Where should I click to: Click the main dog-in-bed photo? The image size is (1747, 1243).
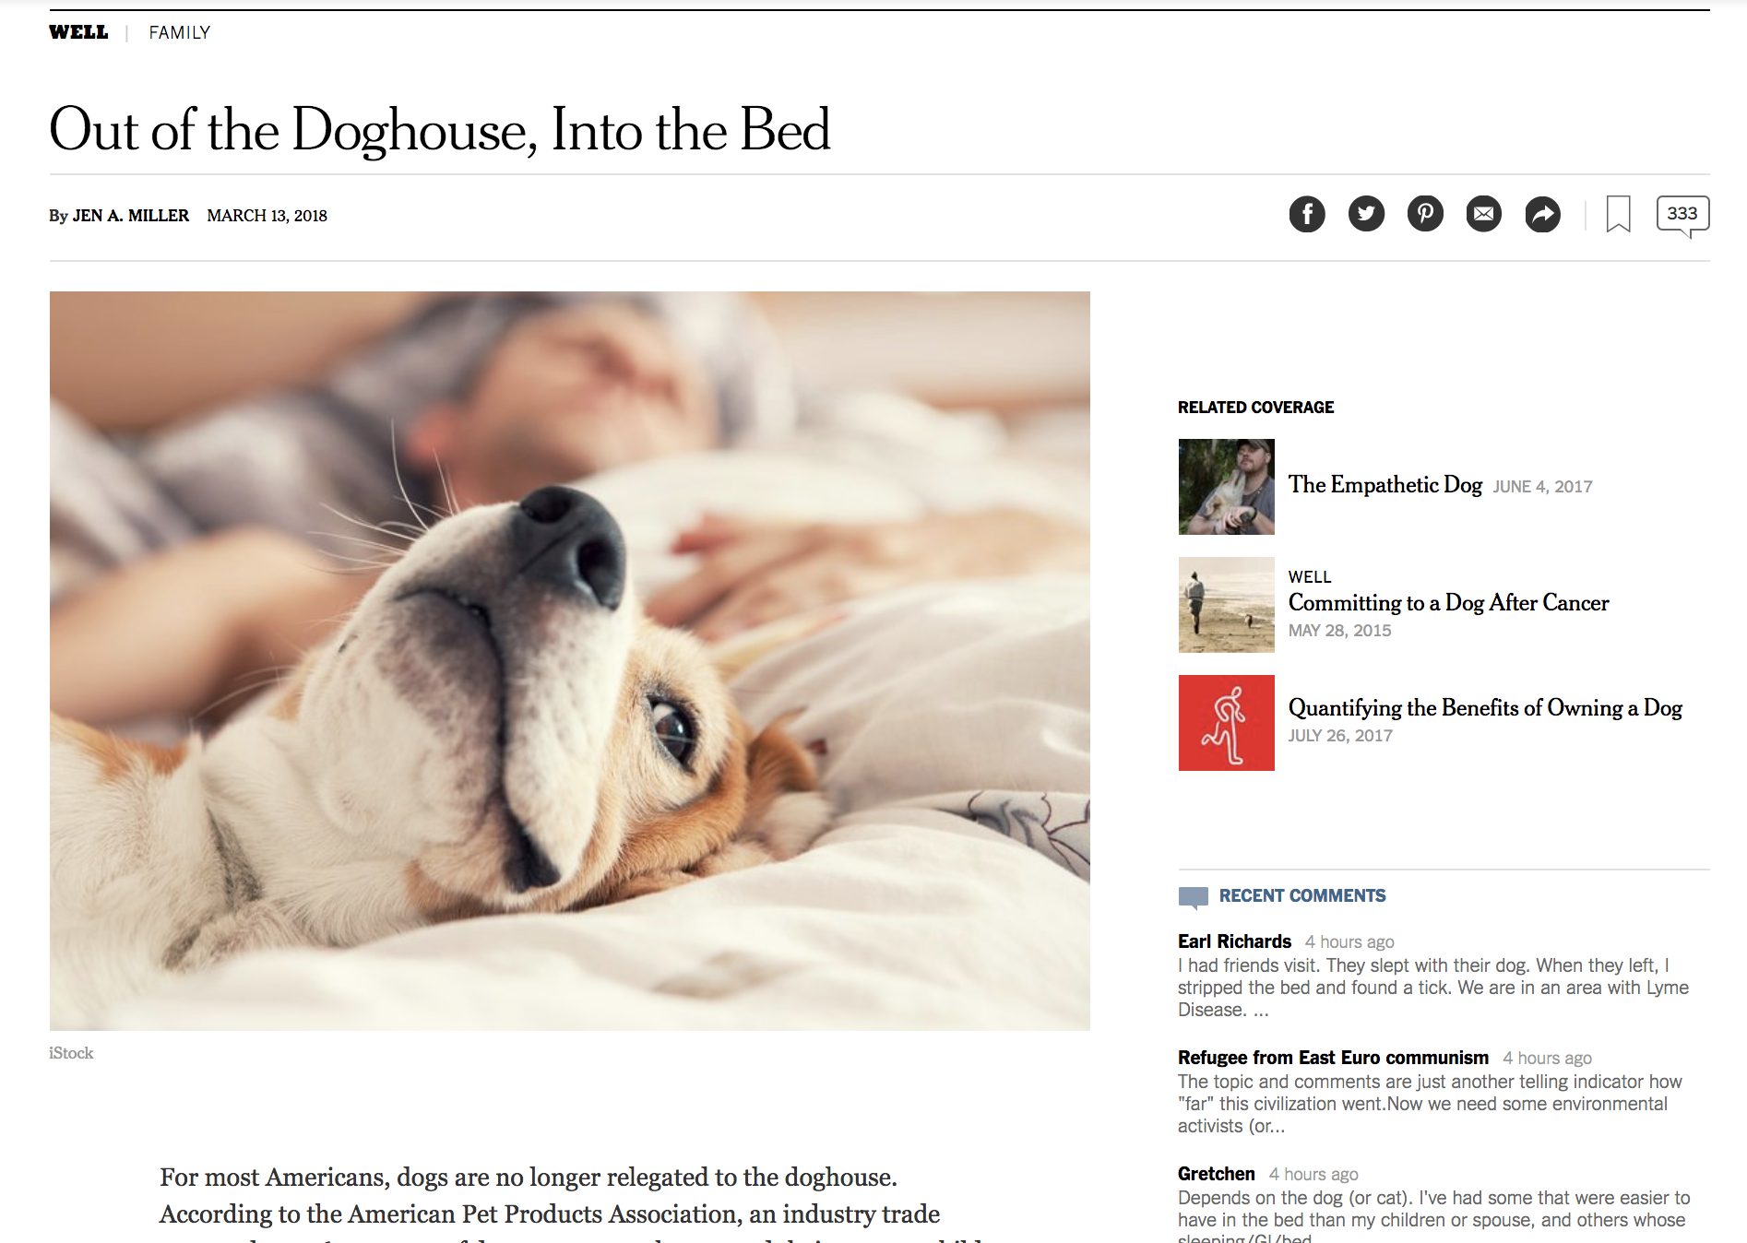570,661
